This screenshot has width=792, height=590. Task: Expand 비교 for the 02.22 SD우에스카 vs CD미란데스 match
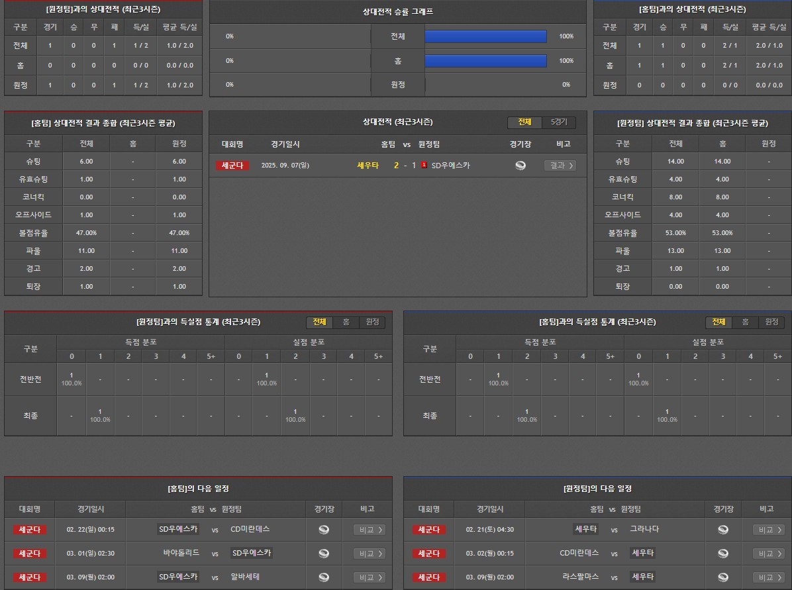(x=369, y=530)
